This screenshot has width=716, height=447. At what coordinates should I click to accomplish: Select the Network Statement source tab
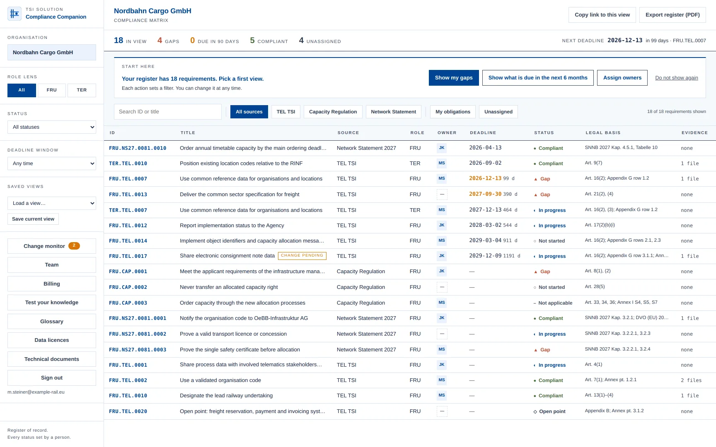[394, 112]
